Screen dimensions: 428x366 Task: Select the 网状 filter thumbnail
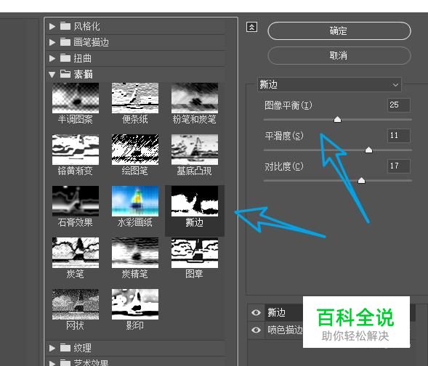(x=76, y=304)
